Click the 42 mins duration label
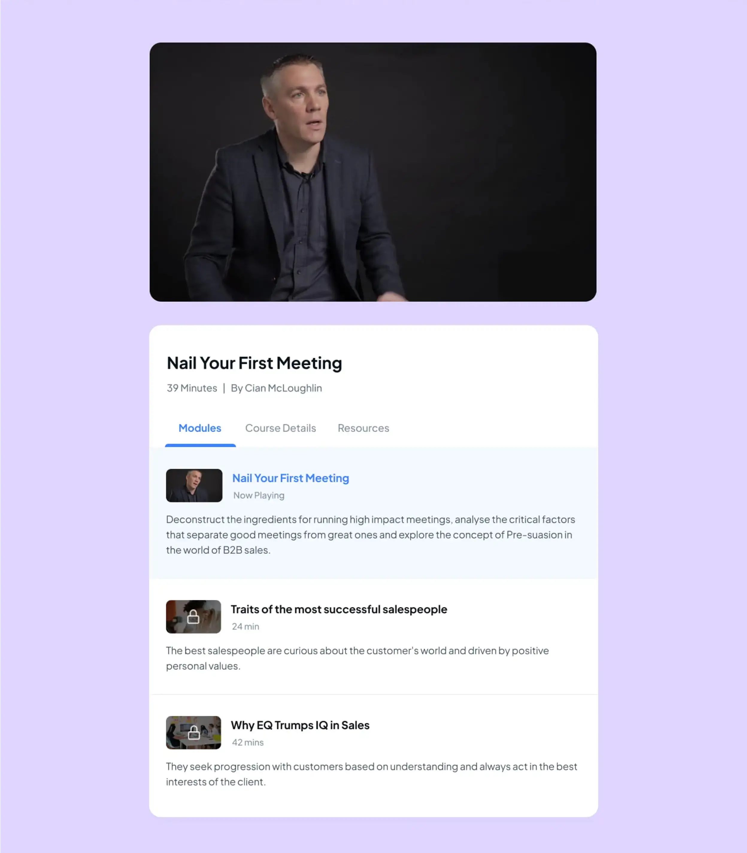The image size is (747, 853). (x=248, y=742)
